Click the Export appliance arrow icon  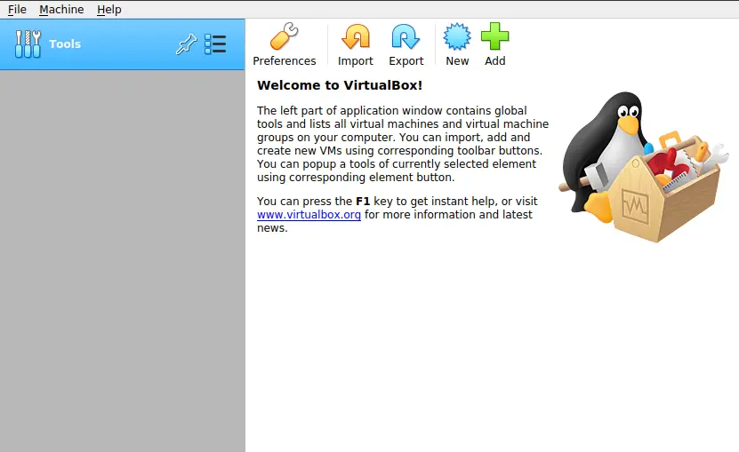pyautogui.click(x=406, y=36)
